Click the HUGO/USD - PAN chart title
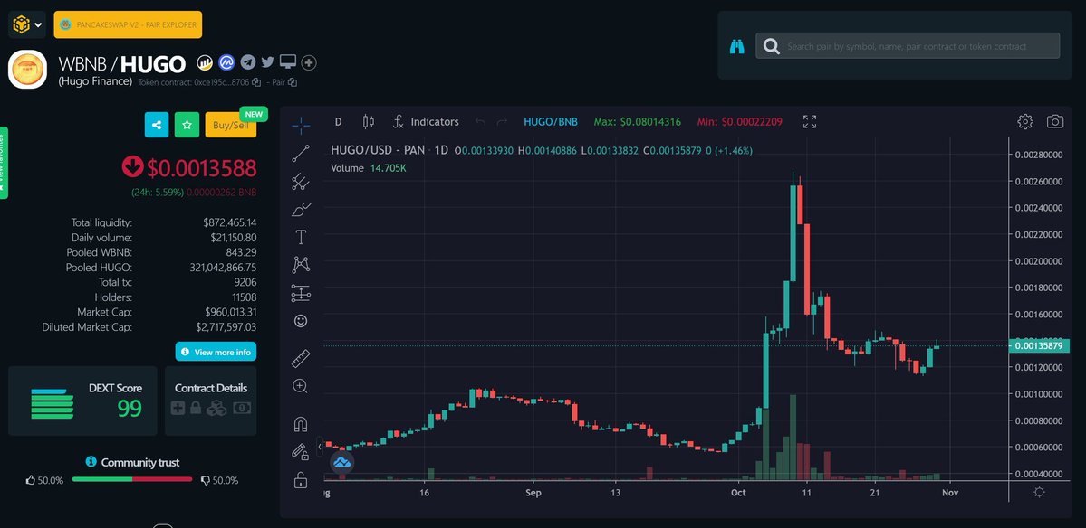Viewport: 1086px width, 528px height. coord(378,150)
